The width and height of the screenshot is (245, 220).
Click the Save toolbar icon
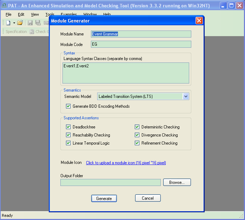pyautogui.click(x=30, y=23)
